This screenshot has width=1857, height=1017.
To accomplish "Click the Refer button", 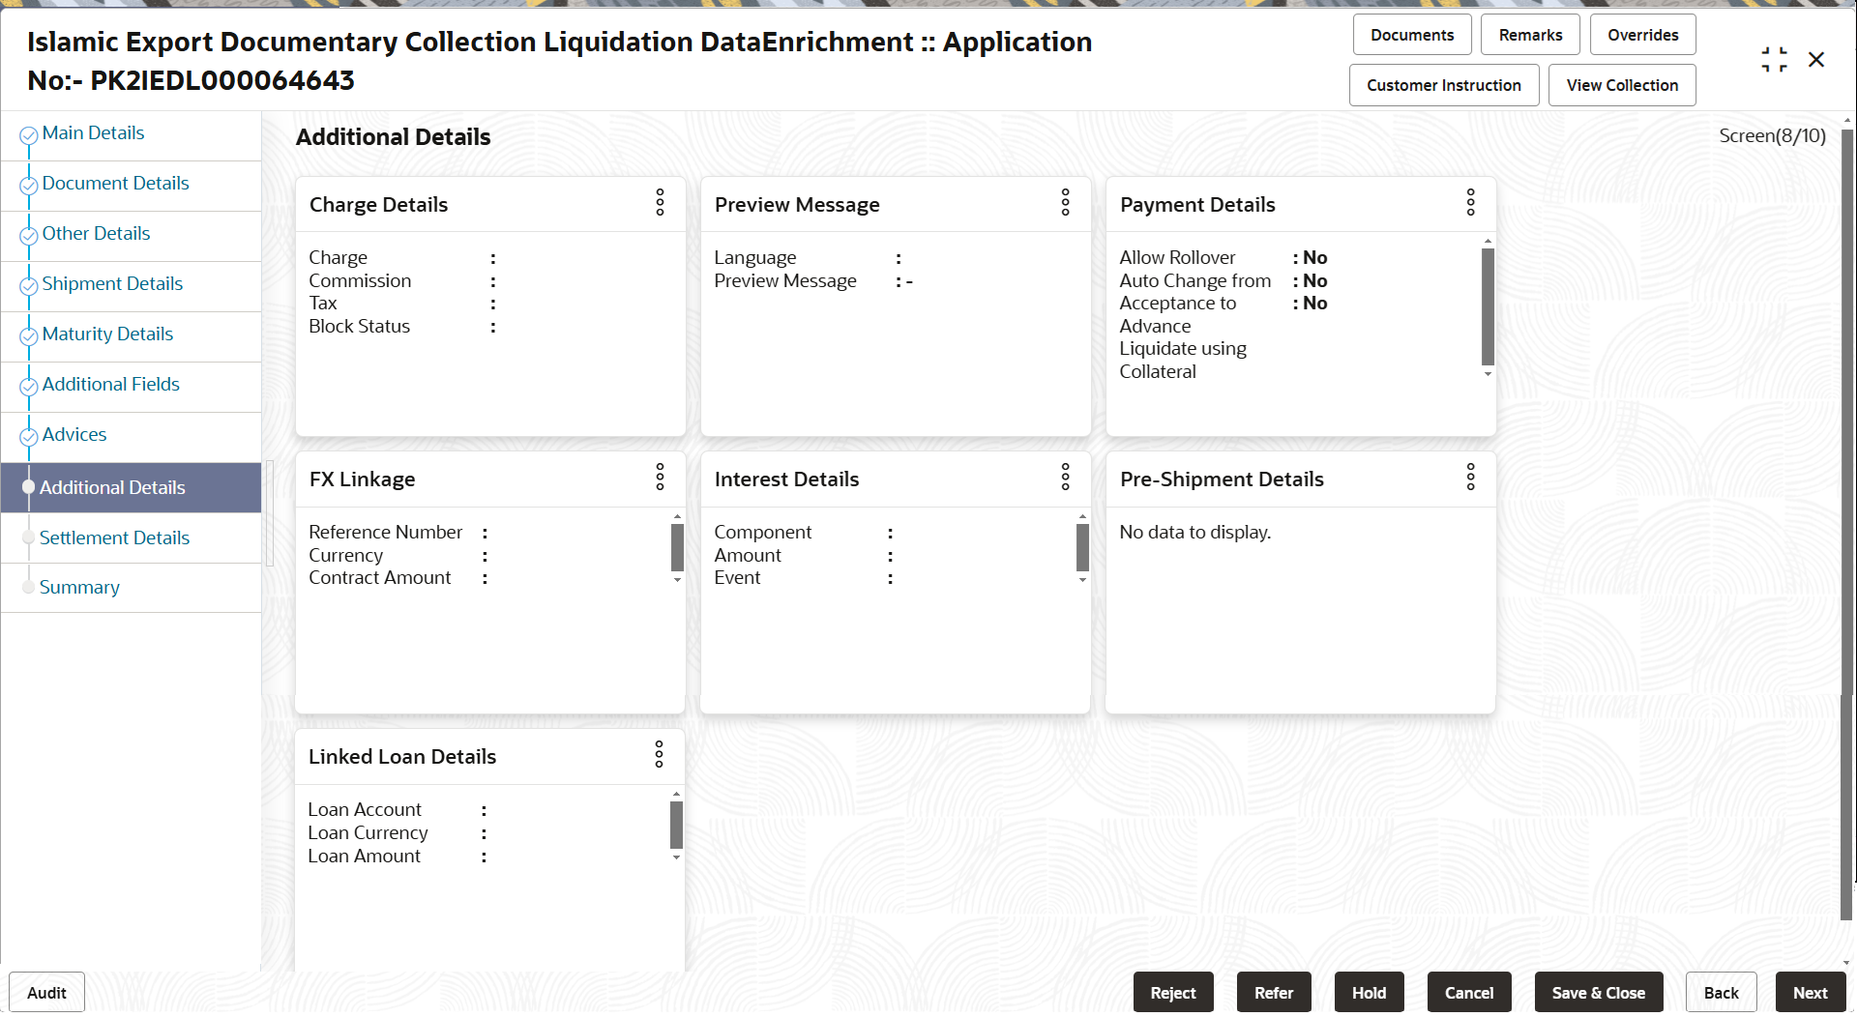I will click(1274, 993).
